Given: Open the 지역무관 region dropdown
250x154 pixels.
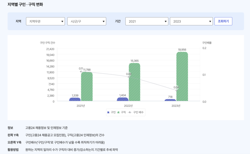Looking at the screenshot, I should coord(45,21).
